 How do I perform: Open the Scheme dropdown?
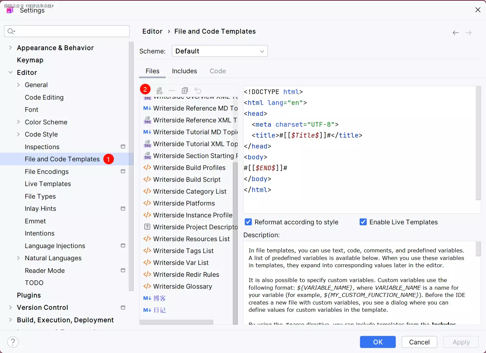tap(220, 51)
